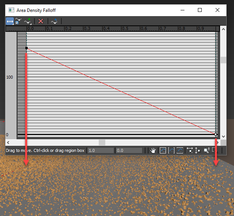Select the curve end point at bottom right
234x216 pixels.
[216, 134]
